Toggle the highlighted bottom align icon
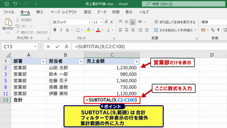This screenshot has height=128, width=227. [133, 22]
